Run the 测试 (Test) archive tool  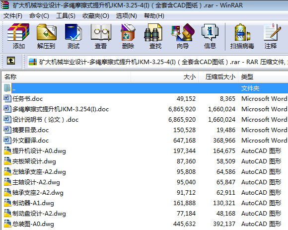pos(73,32)
